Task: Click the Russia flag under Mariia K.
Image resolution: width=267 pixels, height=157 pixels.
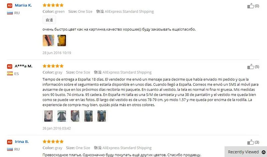Action: pyautogui.click(x=10, y=13)
